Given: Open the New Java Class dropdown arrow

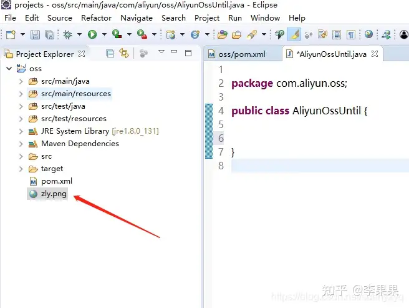Looking at the screenshot, I should (207, 34).
